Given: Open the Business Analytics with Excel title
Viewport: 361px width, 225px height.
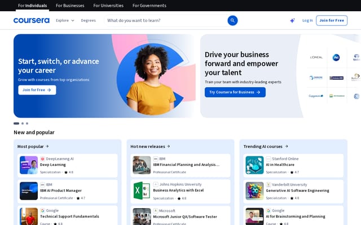Looking at the screenshot, I should point(178,190).
